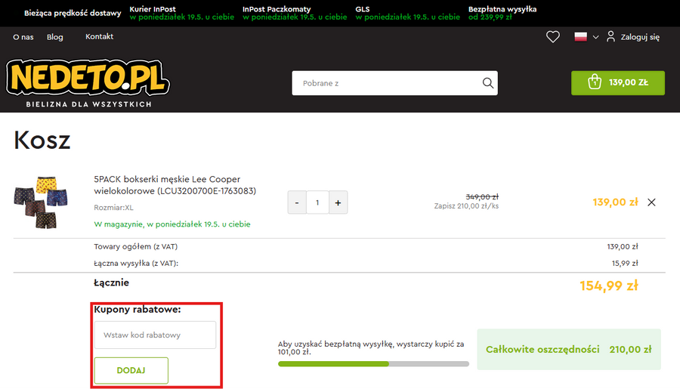Open the wishlist heart icon
This screenshot has height=389, width=680.
pos(553,37)
